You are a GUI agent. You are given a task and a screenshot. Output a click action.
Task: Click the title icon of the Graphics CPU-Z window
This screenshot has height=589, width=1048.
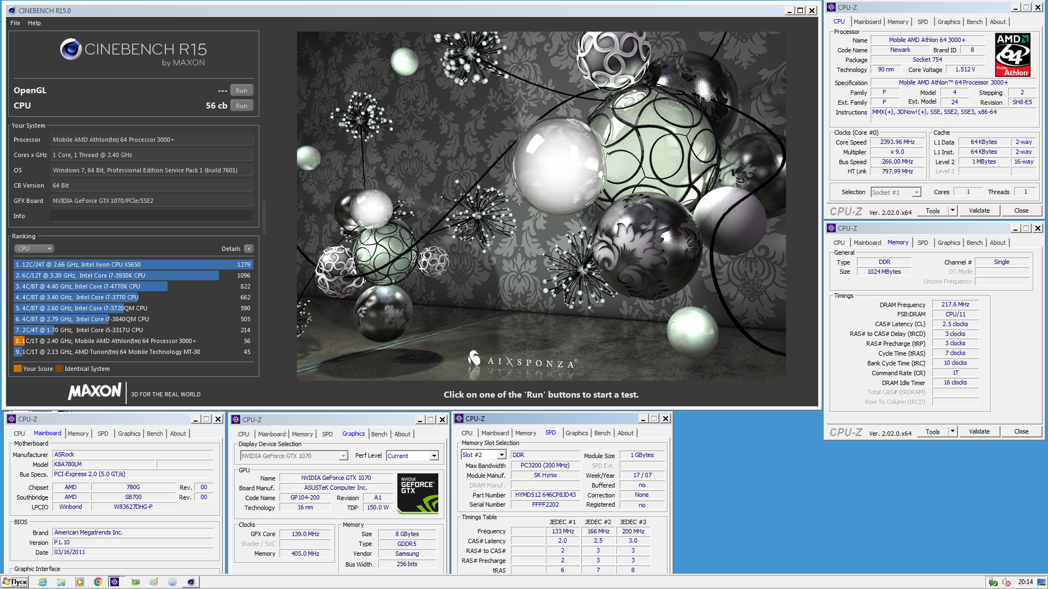(236, 419)
